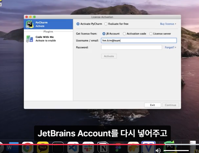Click into the Password field

pyautogui.click(x=131, y=47)
